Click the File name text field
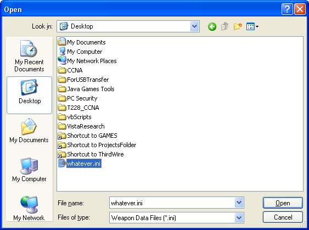The height and width of the screenshot is (230, 309). (172, 203)
